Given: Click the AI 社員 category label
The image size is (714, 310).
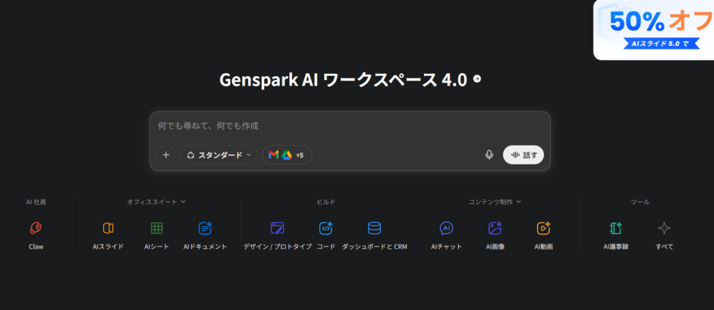Looking at the screenshot, I should pyautogui.click(x=36, y=201).
